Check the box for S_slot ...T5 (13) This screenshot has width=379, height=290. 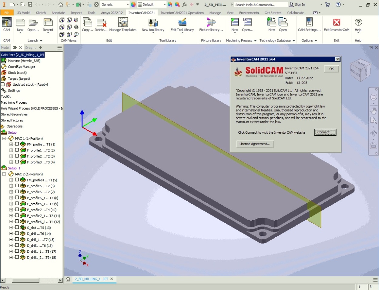point(17,228)
